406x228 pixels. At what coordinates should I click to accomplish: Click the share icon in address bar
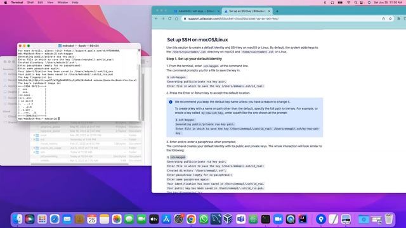point(383,18)
